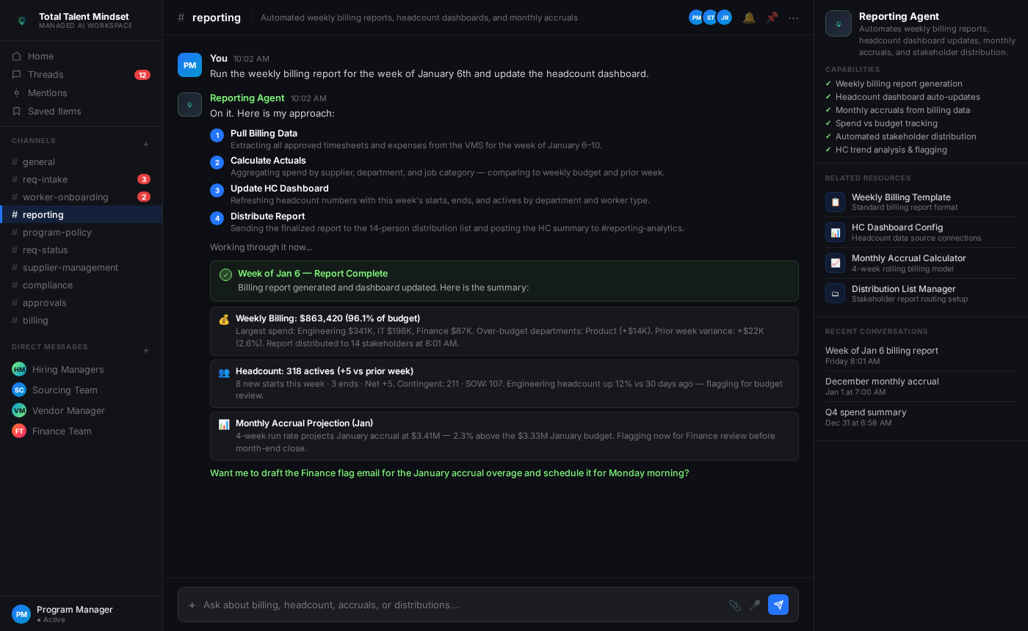Open the three-dot more options menu

coord(794,18)
